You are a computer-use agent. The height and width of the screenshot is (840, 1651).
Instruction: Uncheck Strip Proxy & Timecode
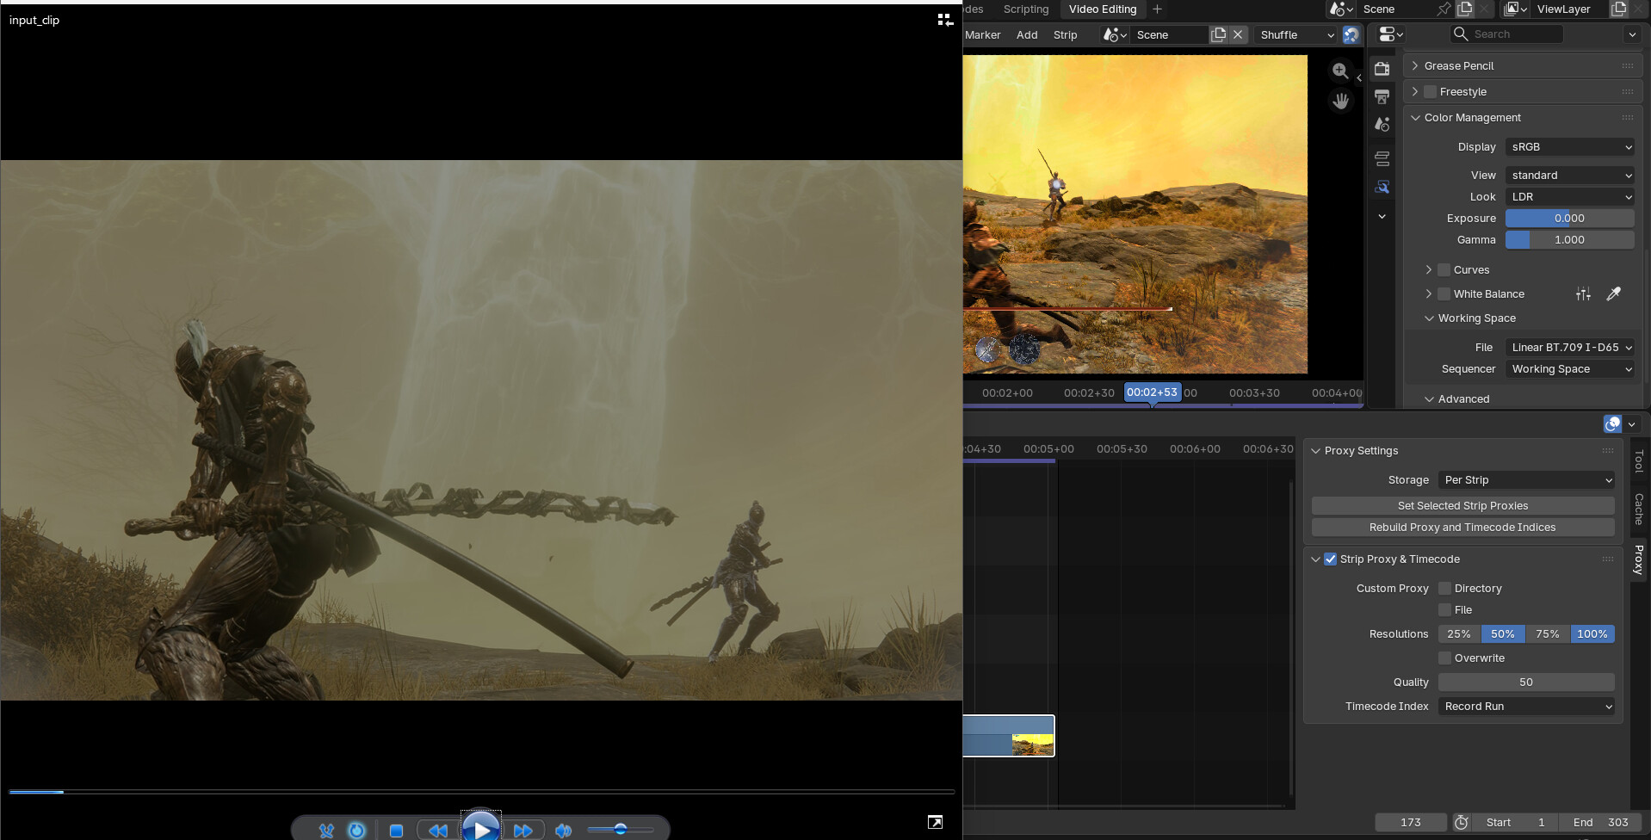tap(1330, 559)
